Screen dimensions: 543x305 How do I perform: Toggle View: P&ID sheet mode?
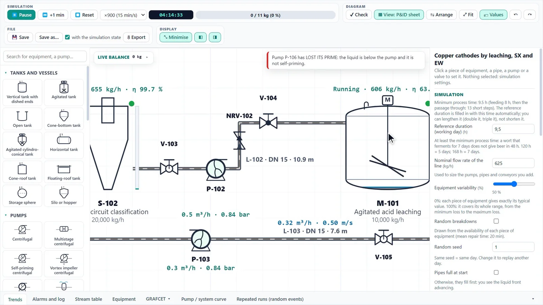point(399,15)
